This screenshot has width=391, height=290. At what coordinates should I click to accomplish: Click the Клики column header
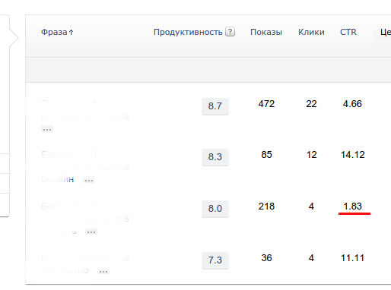(x=311, y=32)
